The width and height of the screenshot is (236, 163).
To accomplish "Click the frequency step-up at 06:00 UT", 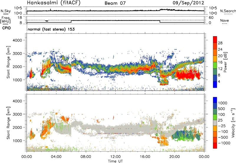I will click(71, 21).
